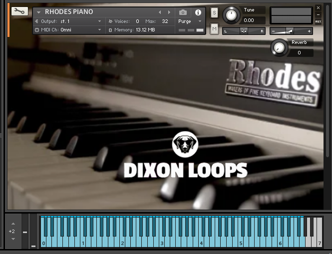Click the volume minus sign
This screenshot has height=254, width=332.
coord(274,31)
